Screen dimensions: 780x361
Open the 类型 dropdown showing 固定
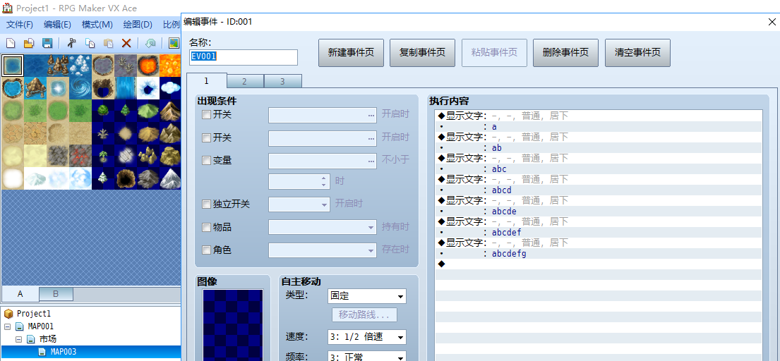pos(367,296)
